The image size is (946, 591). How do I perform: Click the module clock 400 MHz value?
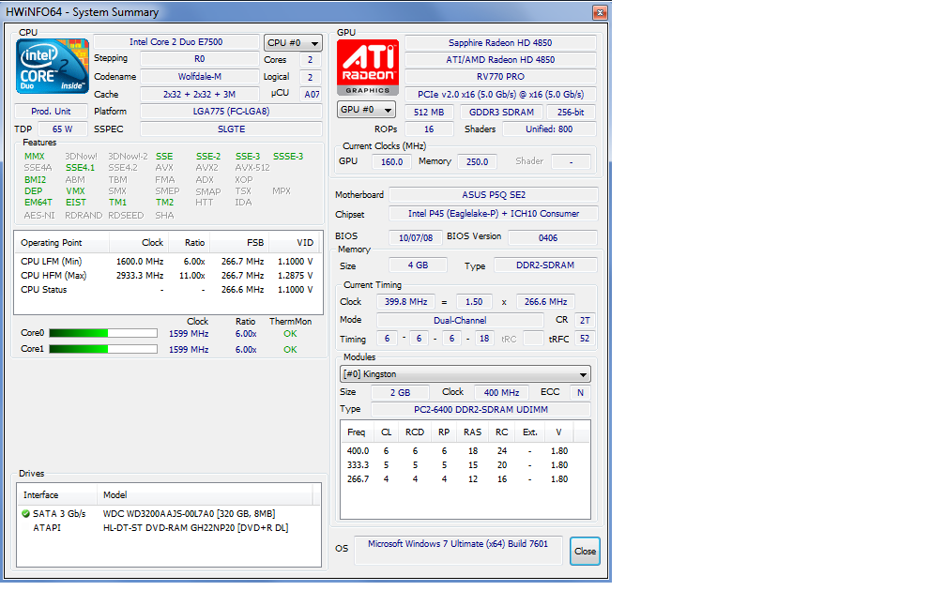501,392
